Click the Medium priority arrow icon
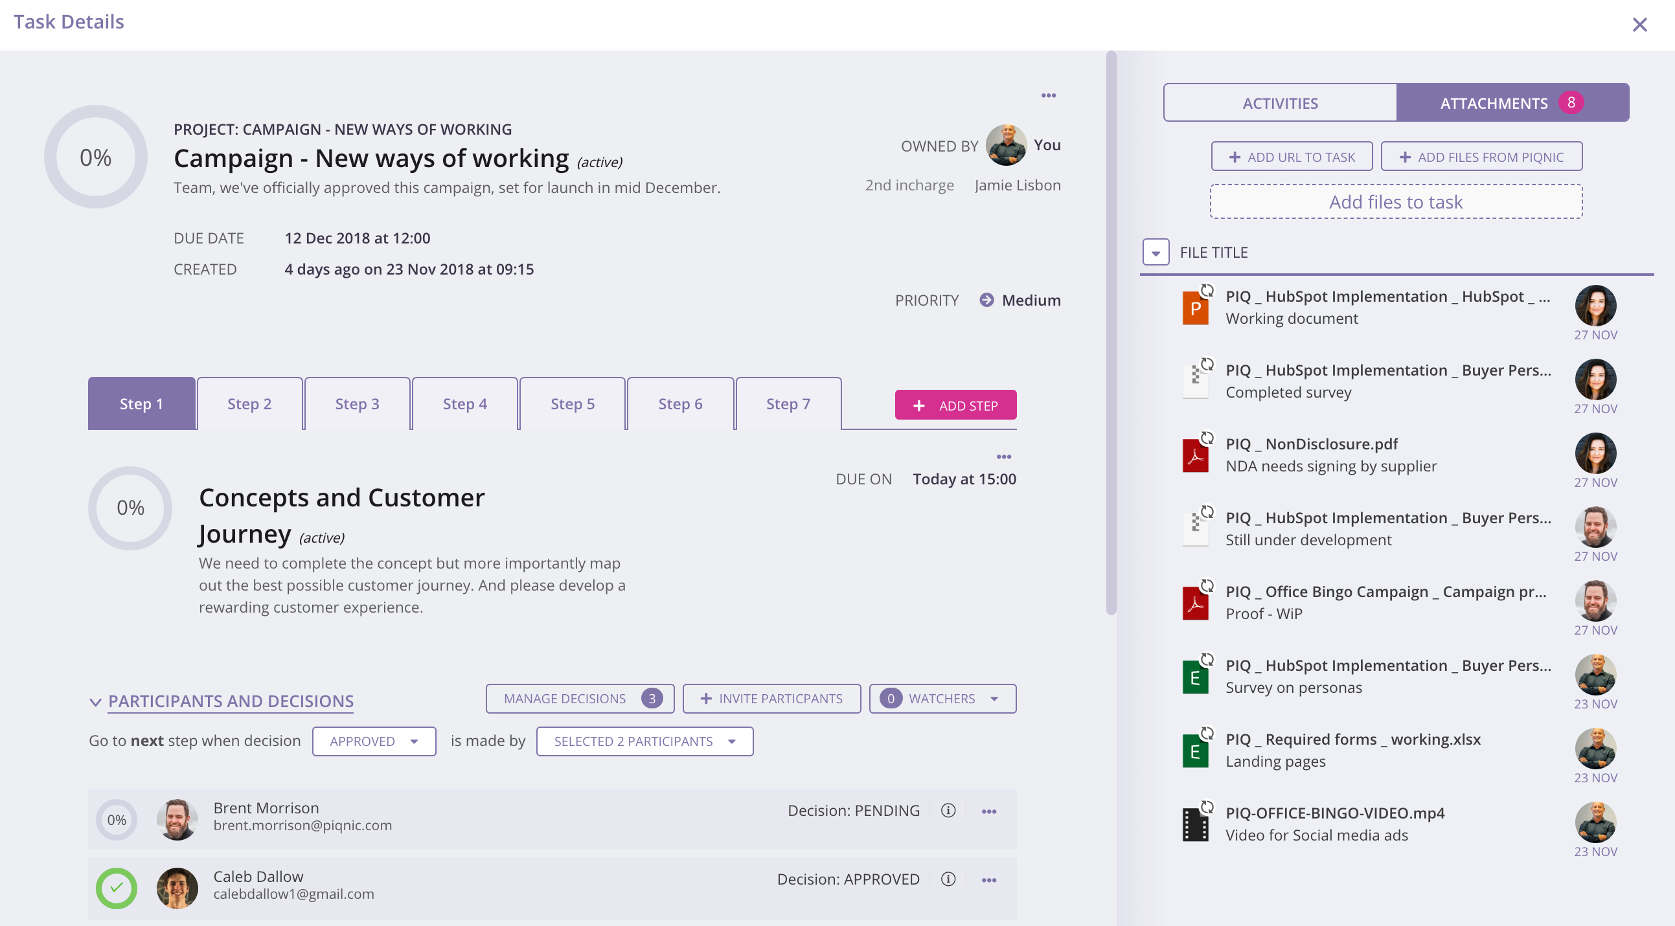The width and height of the screenshot is (1675, 926). pyautogui.click(x=986, y=300)
